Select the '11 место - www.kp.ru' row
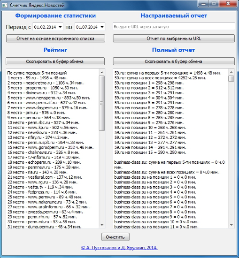 (43, 128)
